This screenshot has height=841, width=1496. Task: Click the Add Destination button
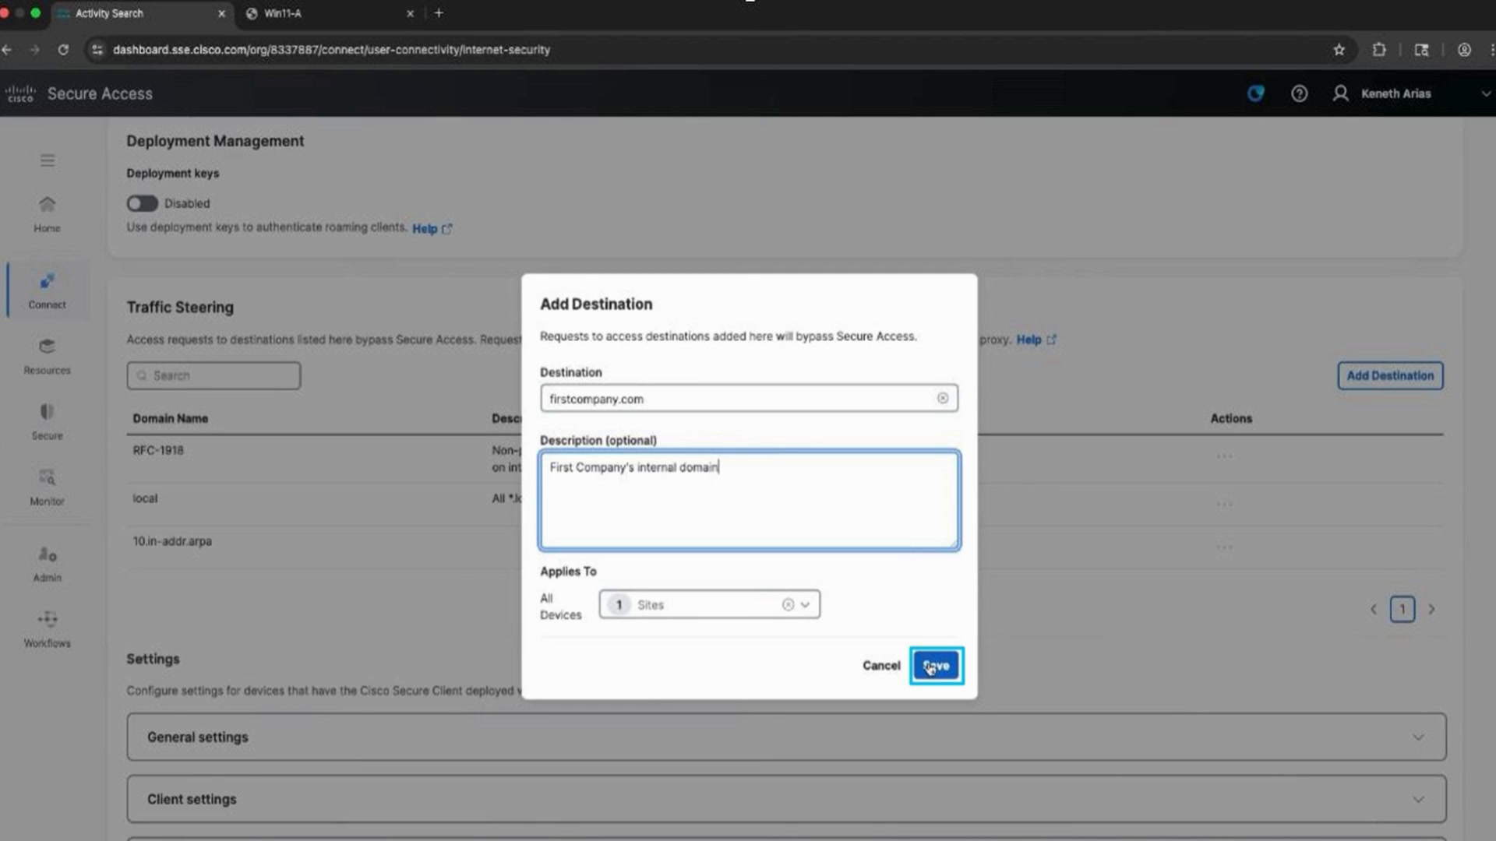coord(1390,375)
